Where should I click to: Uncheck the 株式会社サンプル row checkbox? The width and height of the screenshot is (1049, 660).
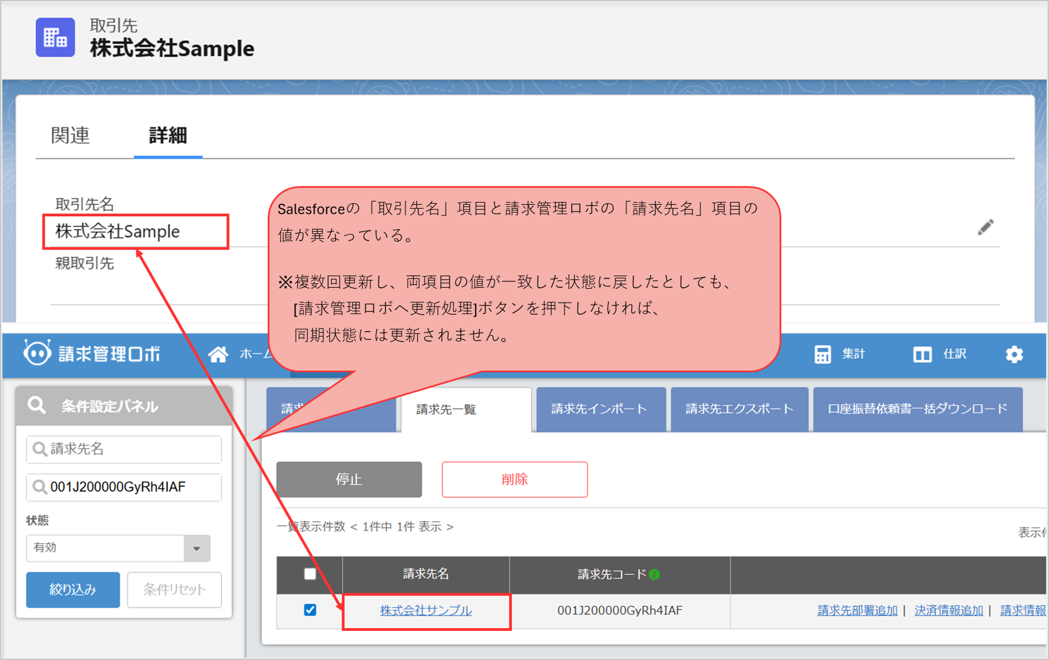(310, 610)
